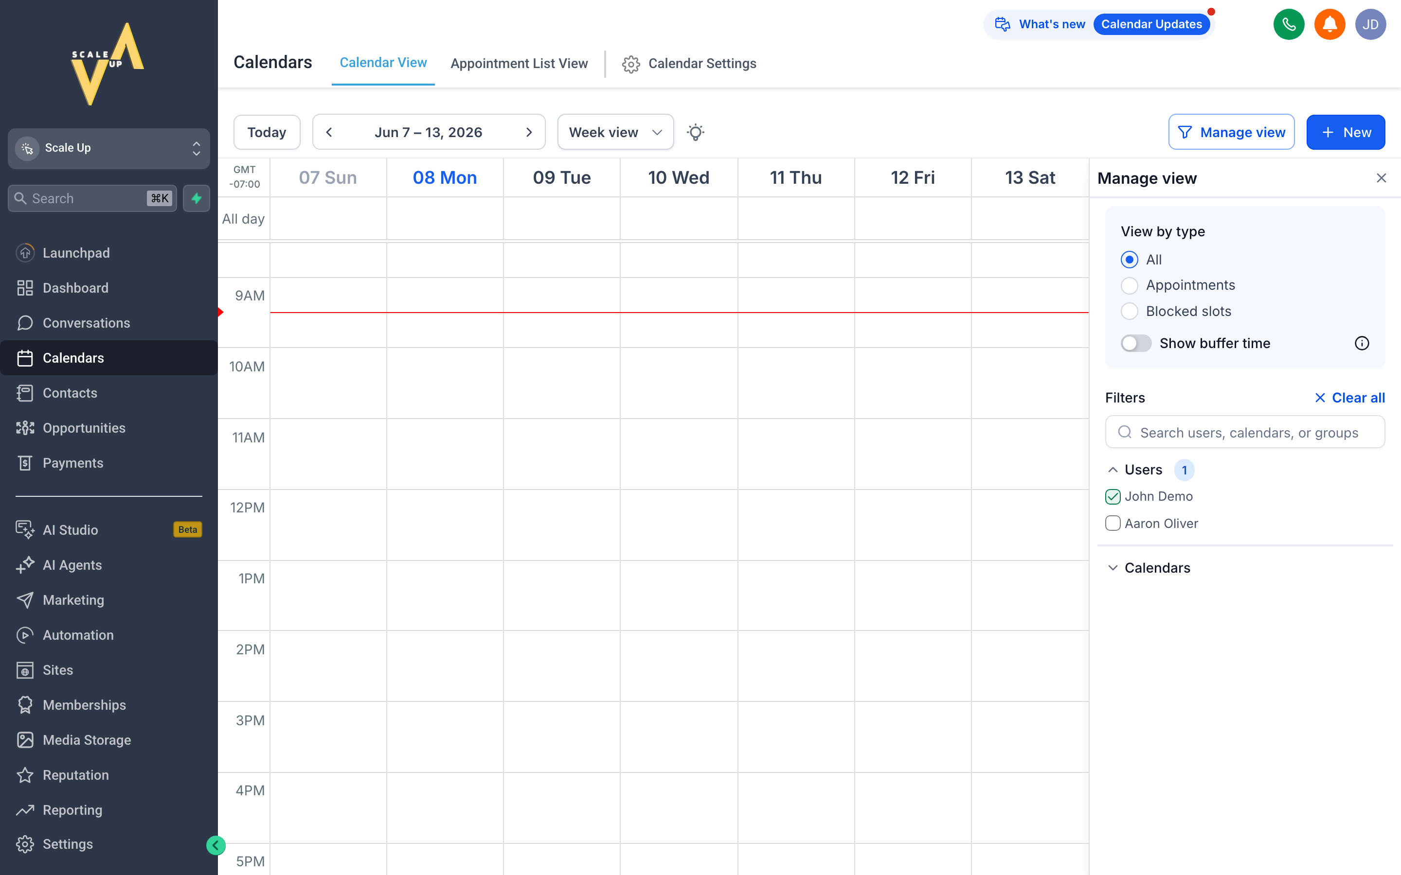Image resolution: width=1401 pixels, height=875 pixels.
Task: Click the green phone dialer icon
Action: (1289, 24)
